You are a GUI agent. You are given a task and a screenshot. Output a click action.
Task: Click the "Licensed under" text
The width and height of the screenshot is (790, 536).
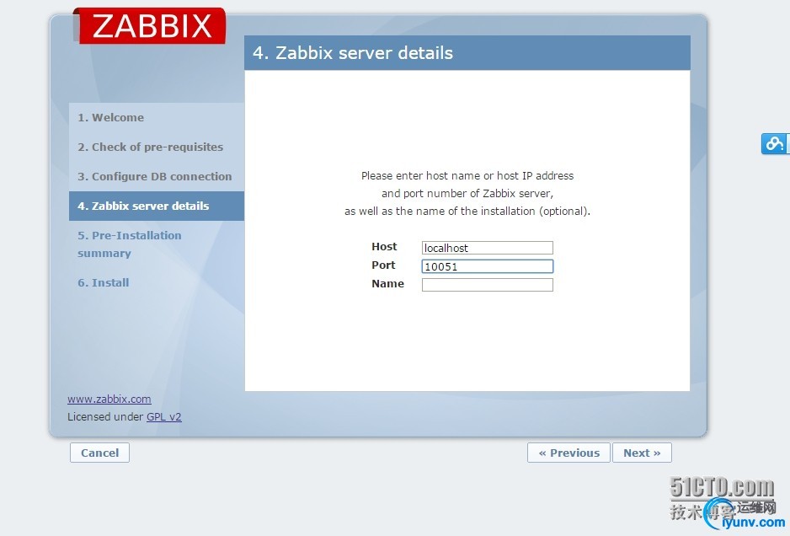click(106, 417)
